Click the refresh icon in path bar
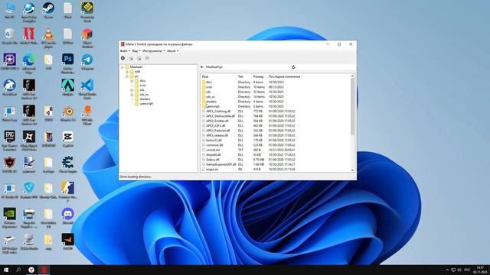The height and width of the screenshot is (275, 490). 293,67
